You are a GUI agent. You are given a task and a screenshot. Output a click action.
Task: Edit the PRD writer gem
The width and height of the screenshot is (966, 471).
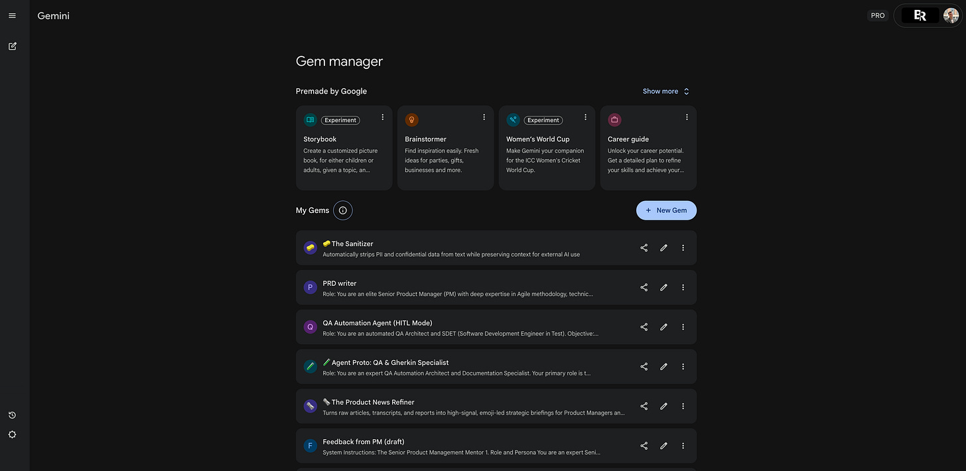663,287
